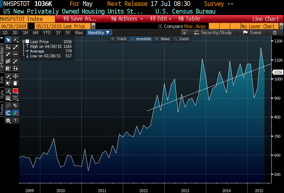This screenshot has height=193, width=284.
Task: Open the text font style tool
Action: click(8, 91)
